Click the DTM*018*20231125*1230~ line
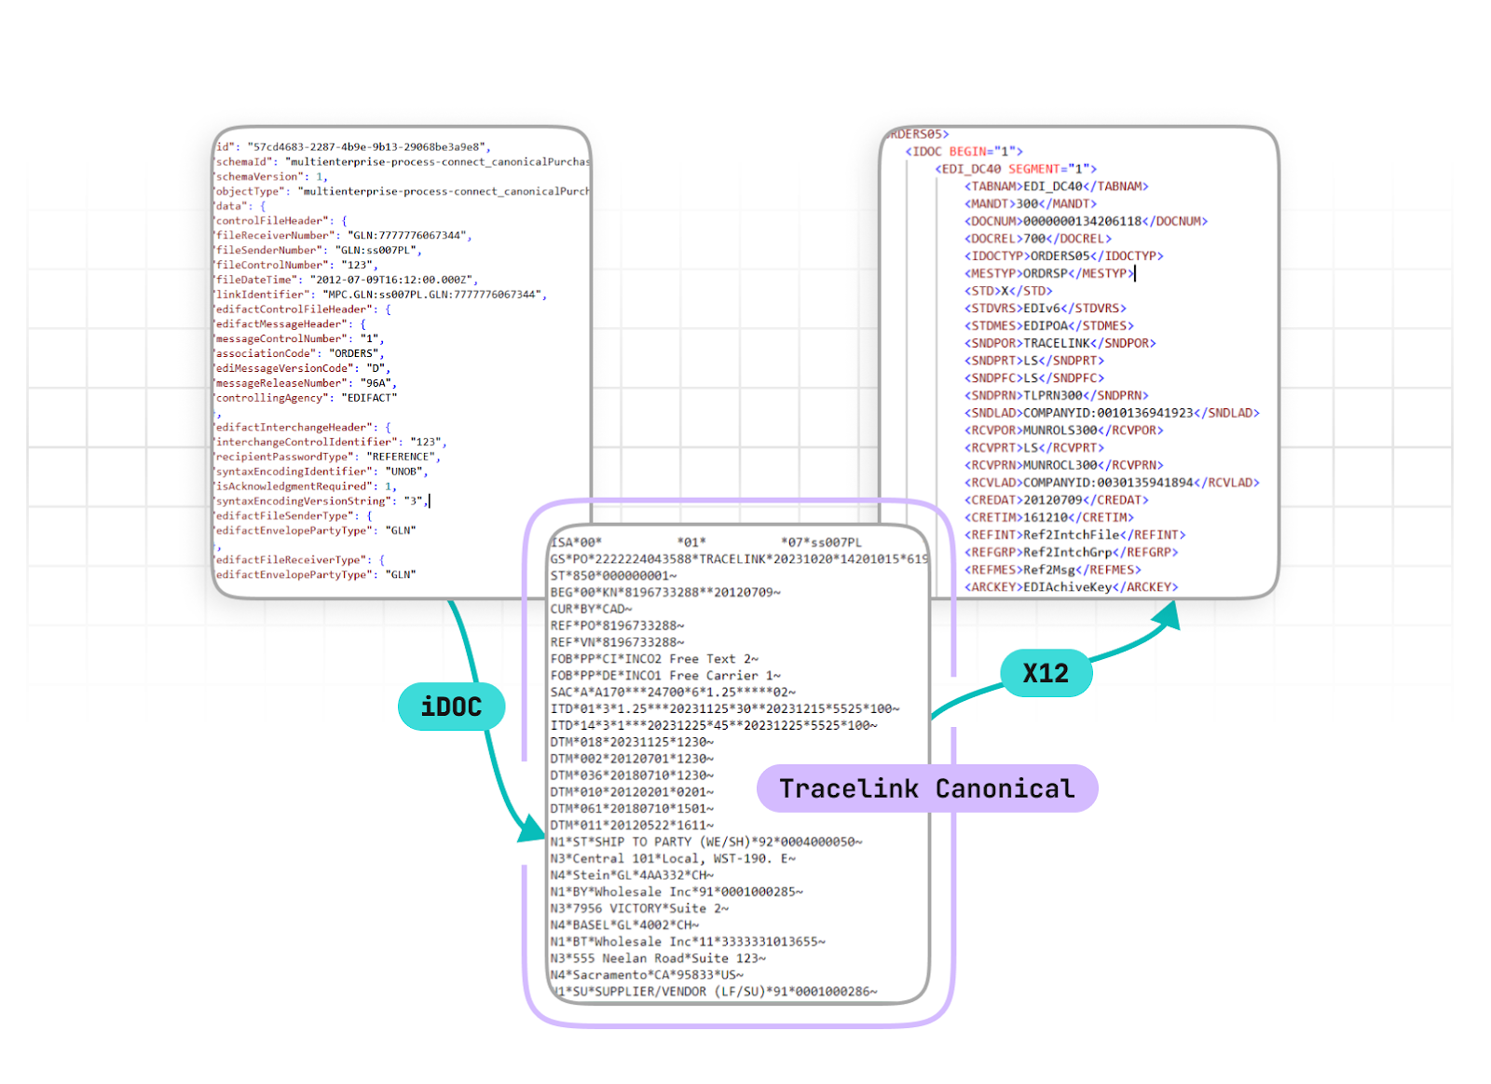This screenshot has height=1084, width=1491. coord(632,743)
